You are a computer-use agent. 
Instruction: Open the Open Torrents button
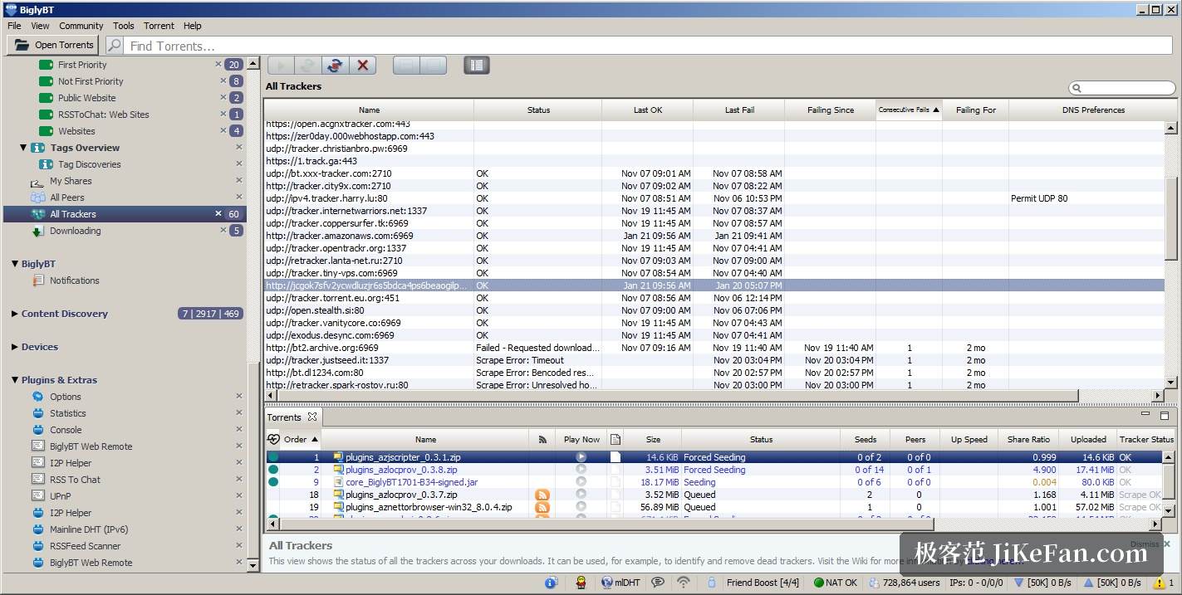pyautogui.click(x=53, y=45)
